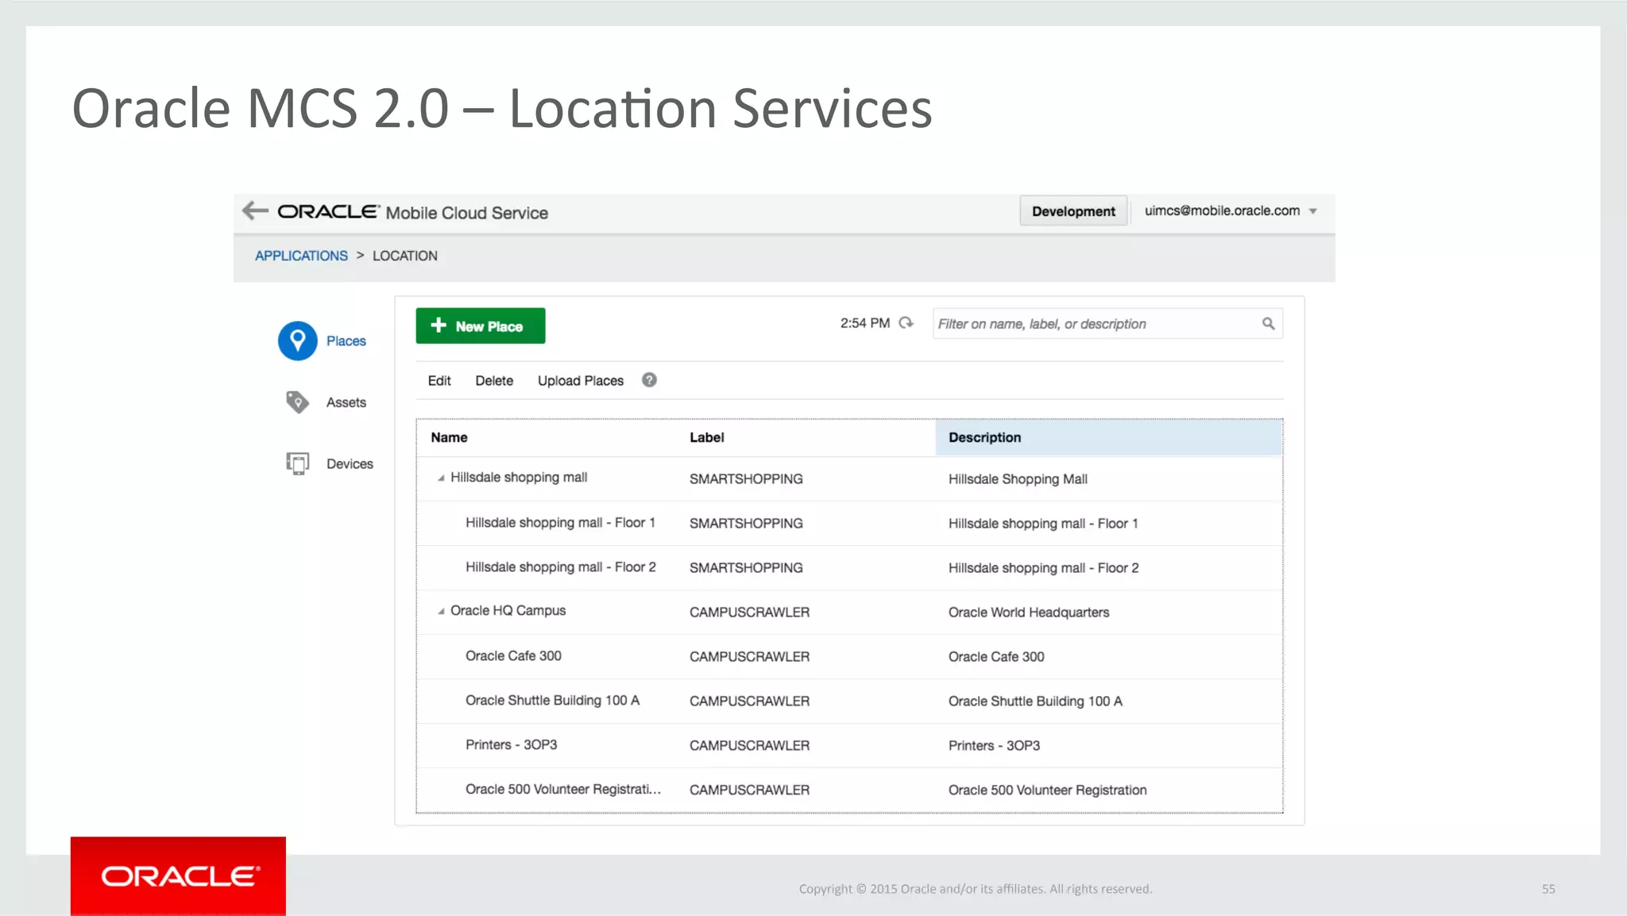Click the search magnifier icon
Screen dimensions: 1627x916
tap(1268, 323)
